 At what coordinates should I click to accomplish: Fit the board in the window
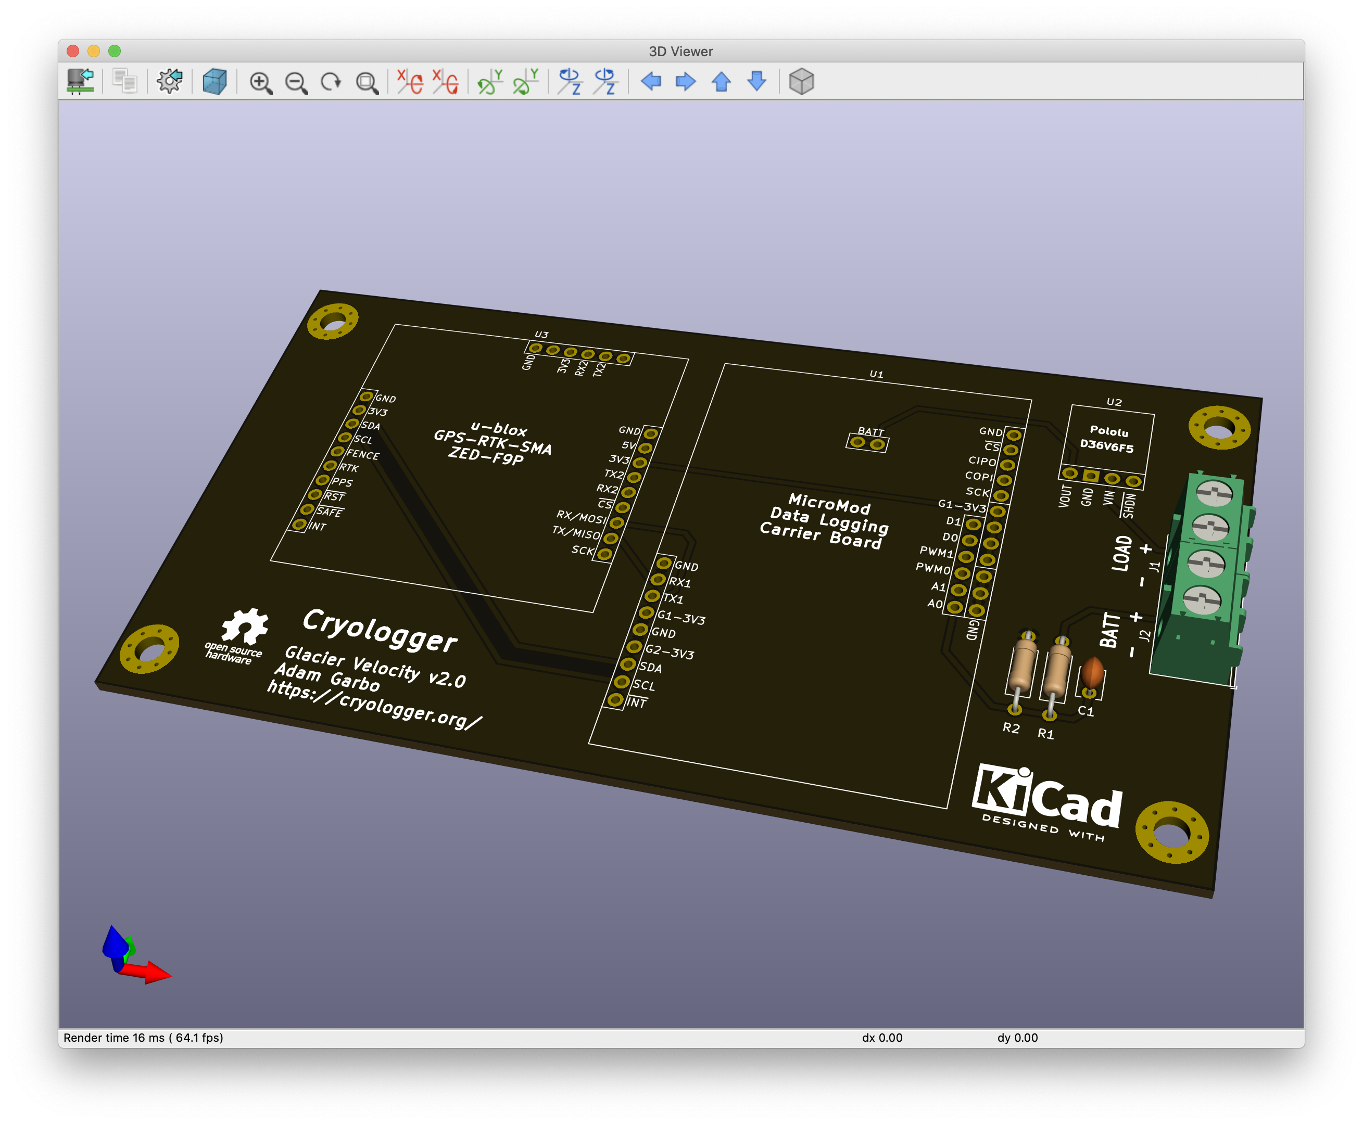coord(367,82)
